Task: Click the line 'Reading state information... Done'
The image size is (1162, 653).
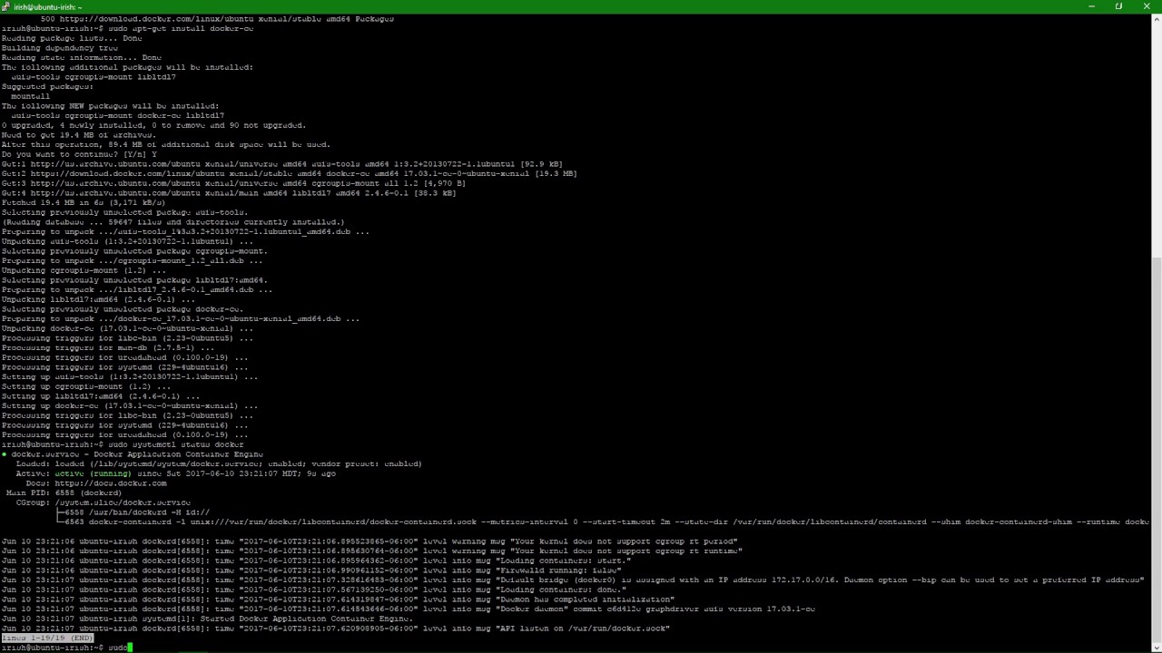Action: point(82,57)
